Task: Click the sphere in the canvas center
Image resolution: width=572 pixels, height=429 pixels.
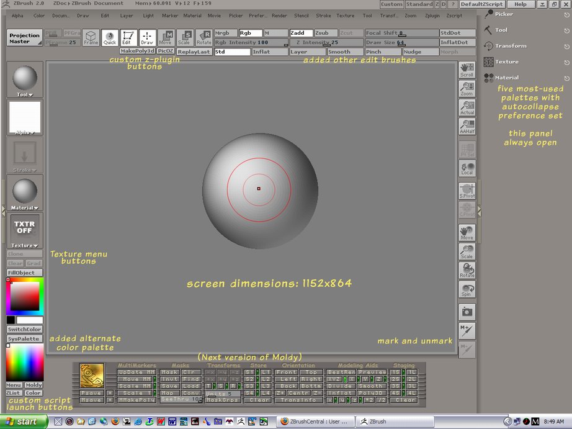Action: coord(260,191)
